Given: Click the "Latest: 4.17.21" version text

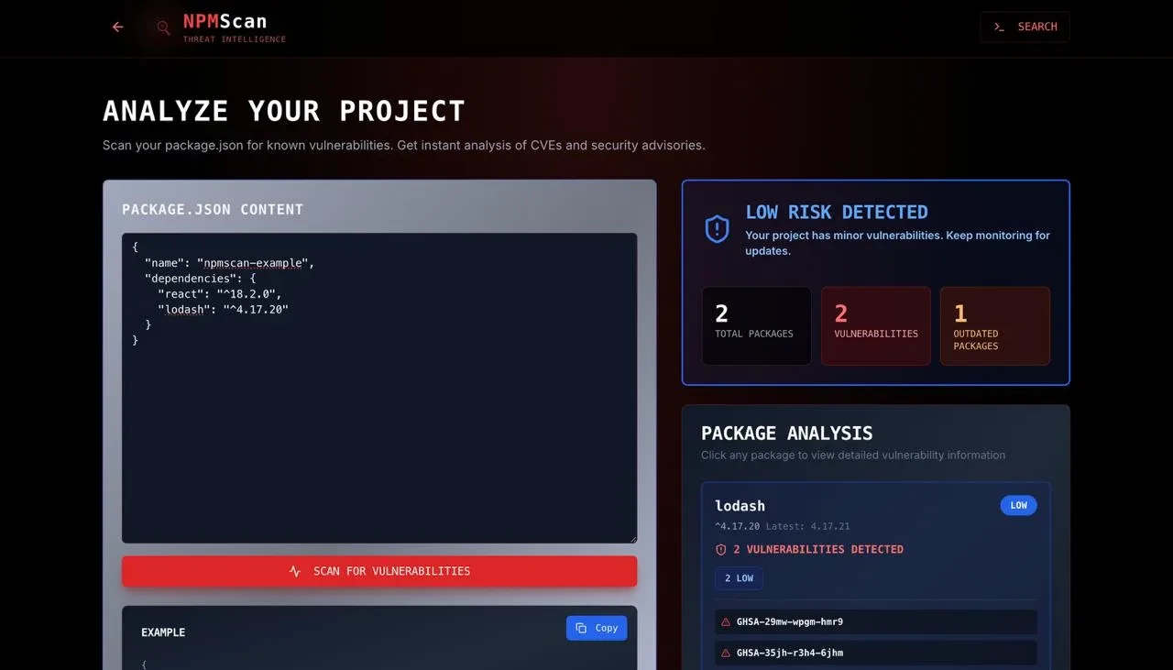Looking at the screenshot, I should [x=807, y=526].
